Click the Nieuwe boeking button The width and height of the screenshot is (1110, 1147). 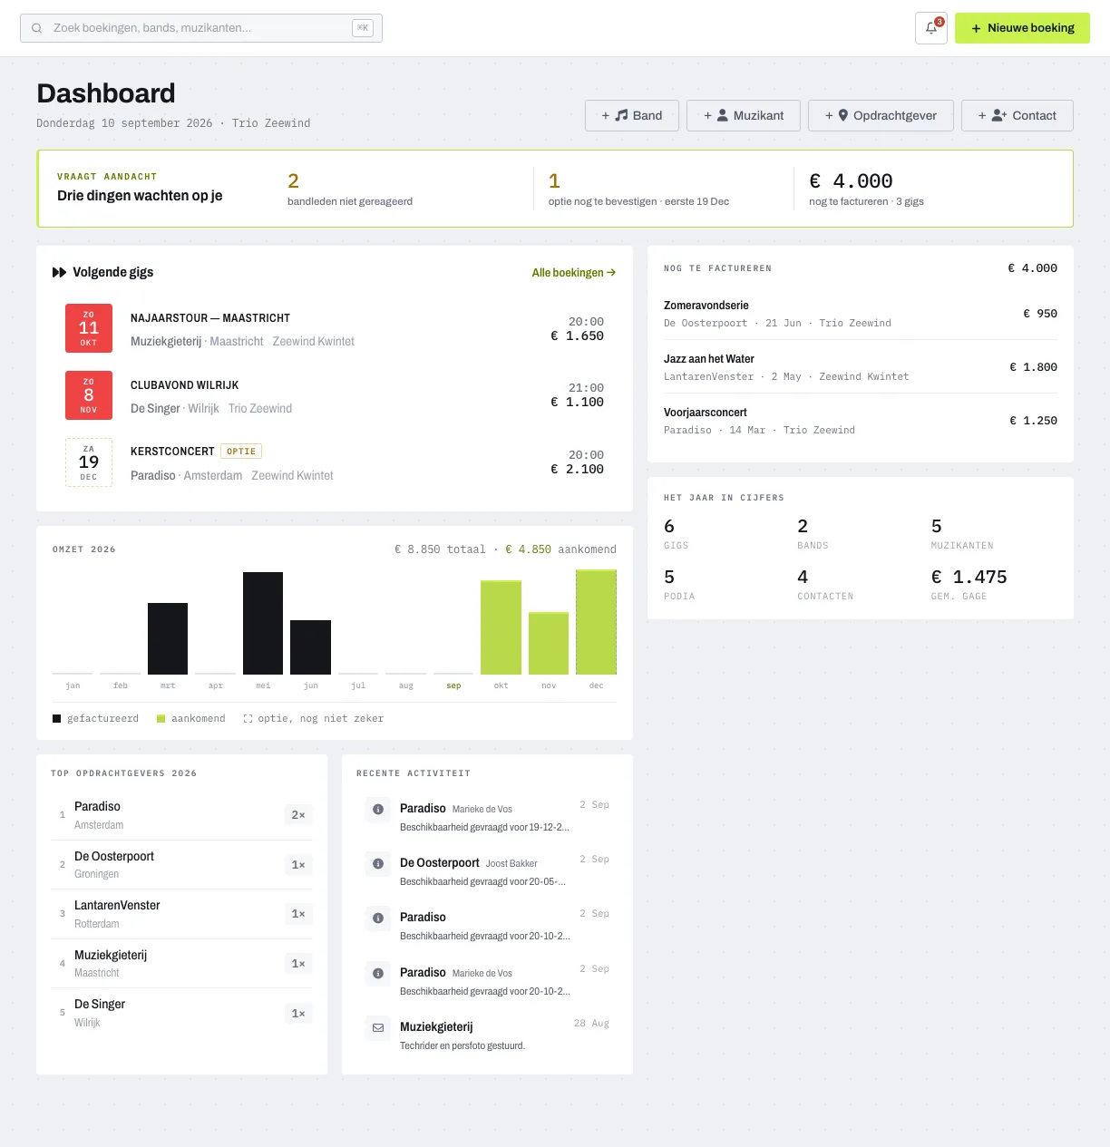pos(1022,28)
